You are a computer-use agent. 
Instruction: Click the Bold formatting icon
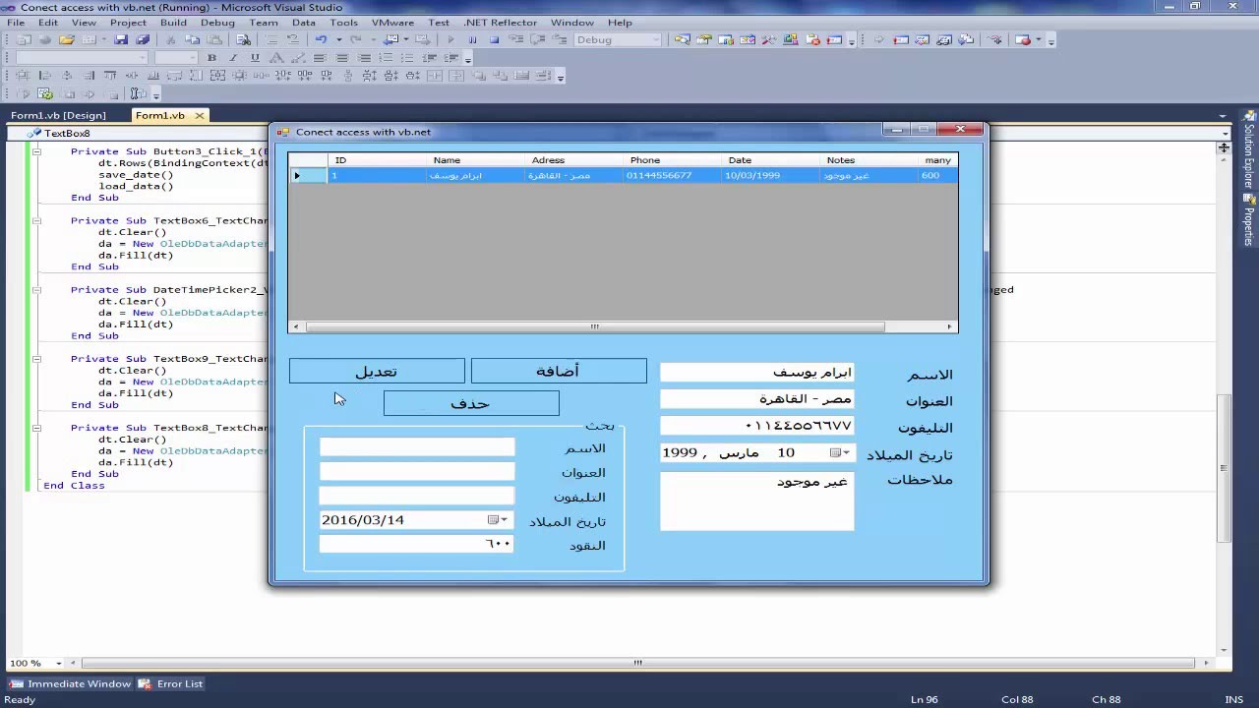pyautogui.click(x=211, y=58)
